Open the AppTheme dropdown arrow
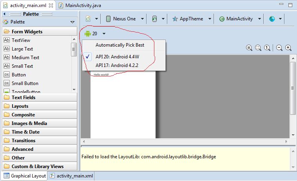The height and width of the screenshot is (181, 297). pos(210,19)
